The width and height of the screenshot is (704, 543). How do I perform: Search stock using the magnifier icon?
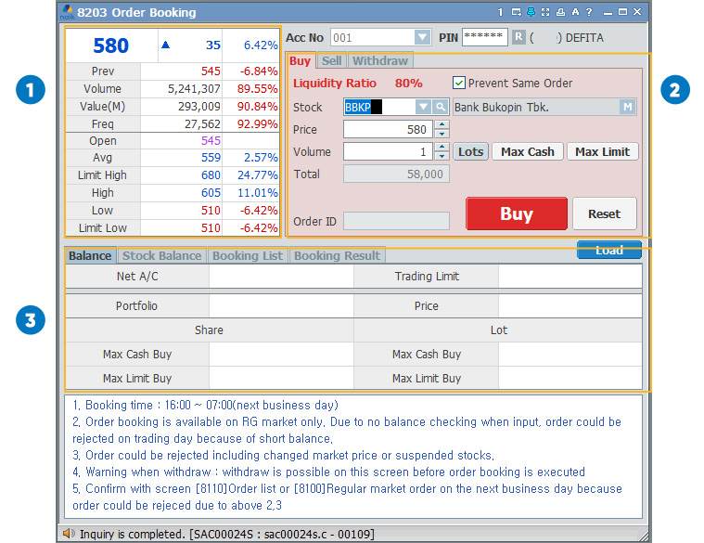441,107
